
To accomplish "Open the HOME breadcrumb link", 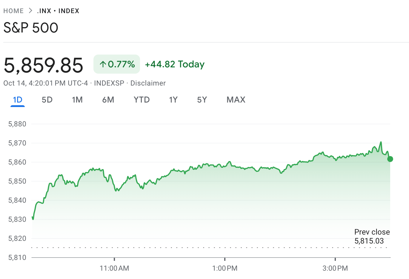I will 13,11.
